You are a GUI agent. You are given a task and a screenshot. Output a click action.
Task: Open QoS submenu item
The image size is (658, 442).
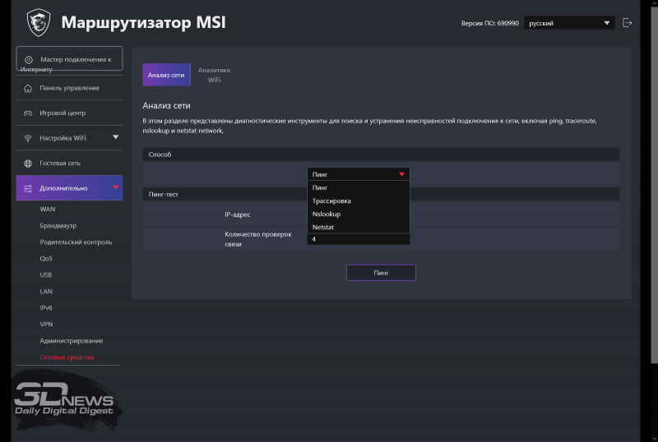(x=46, y=258)
